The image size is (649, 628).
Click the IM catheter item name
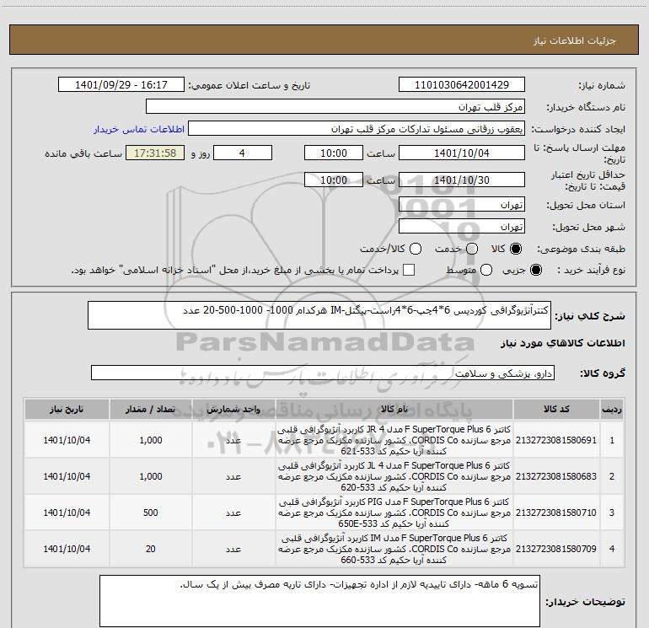pyautogui.click(x=394, y=549)
